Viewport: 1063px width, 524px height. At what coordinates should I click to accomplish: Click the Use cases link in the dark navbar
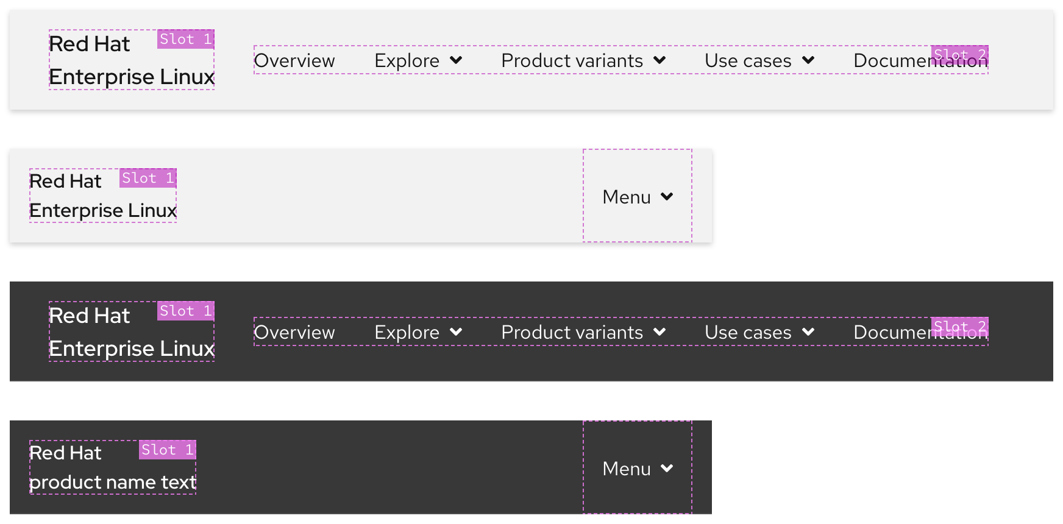coord(748,332)
